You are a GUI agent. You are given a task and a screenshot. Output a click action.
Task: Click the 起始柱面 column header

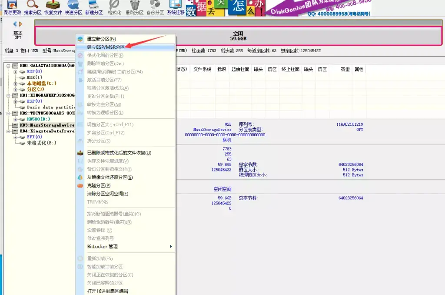pyautogui.click(x=240, y=69)
